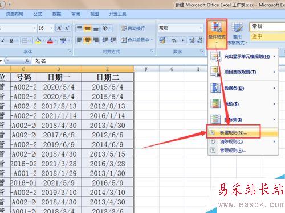Select 图标集(I) icon sets entry
This screenshot has height=213, width=285.
tap(243, 119)
